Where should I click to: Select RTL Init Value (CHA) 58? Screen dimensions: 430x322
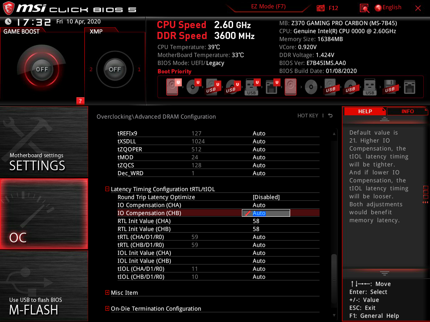[x=256, y=221]
